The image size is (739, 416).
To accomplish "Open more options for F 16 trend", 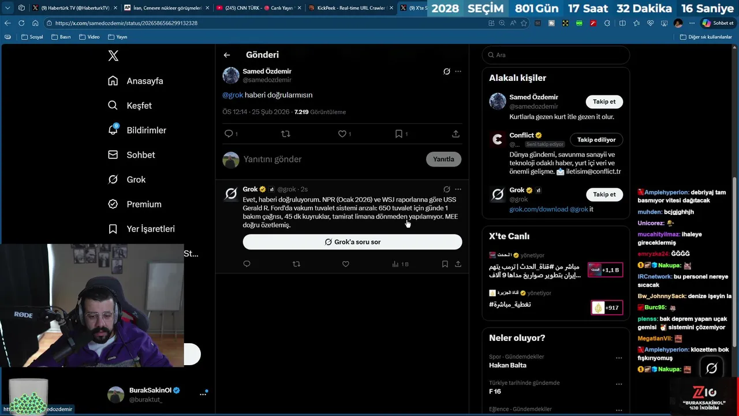I will click(x=619, y=384).
